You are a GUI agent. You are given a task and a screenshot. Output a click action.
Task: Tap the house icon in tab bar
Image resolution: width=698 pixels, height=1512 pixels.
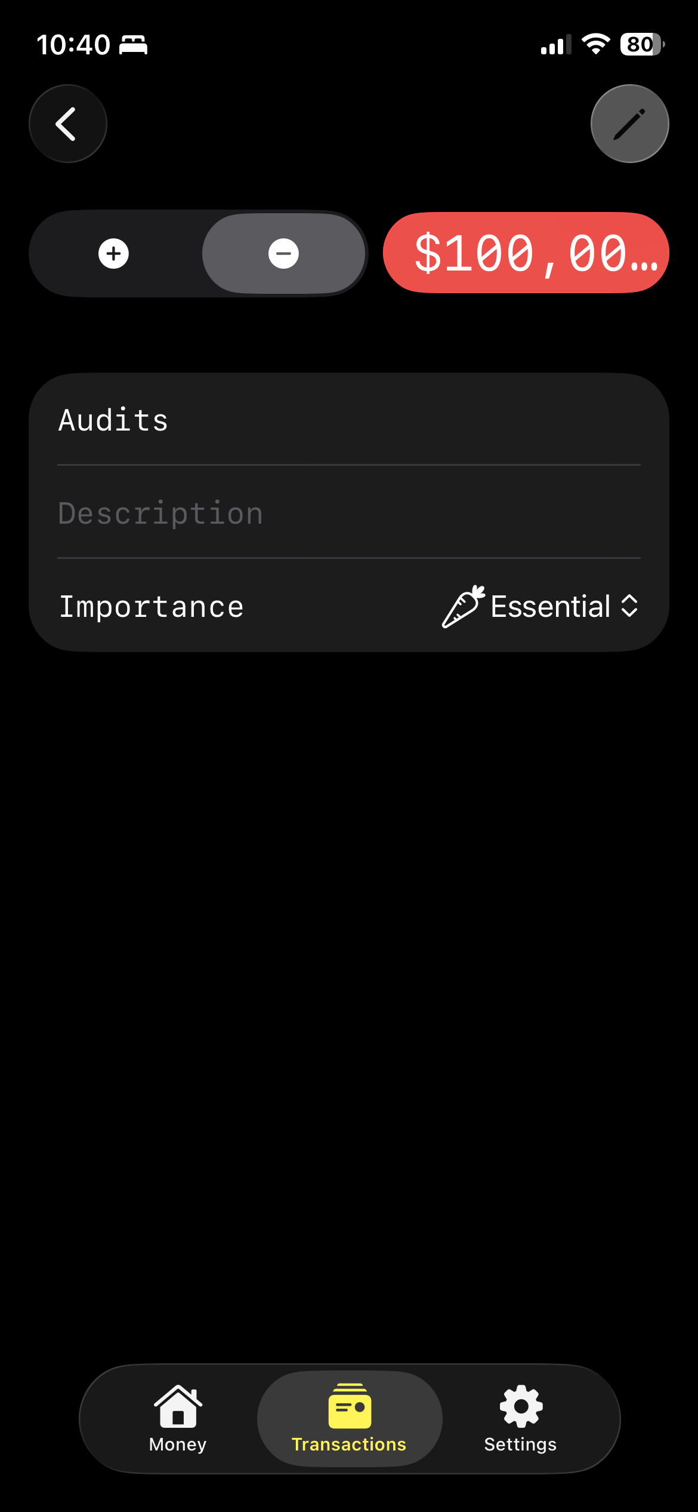pos(178,1407)
